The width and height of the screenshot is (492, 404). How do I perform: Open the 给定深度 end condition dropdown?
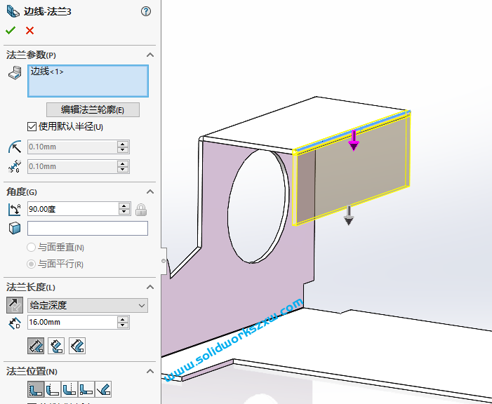pyautogui.click(x=88, y=305)
